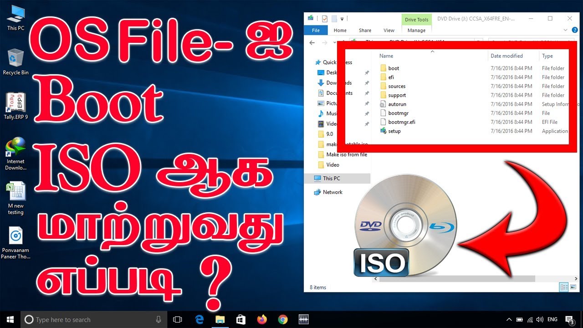Viewport: 583px width, 328px height.
Task: Click the taskbar search box
Action: [x=93, y=320]
